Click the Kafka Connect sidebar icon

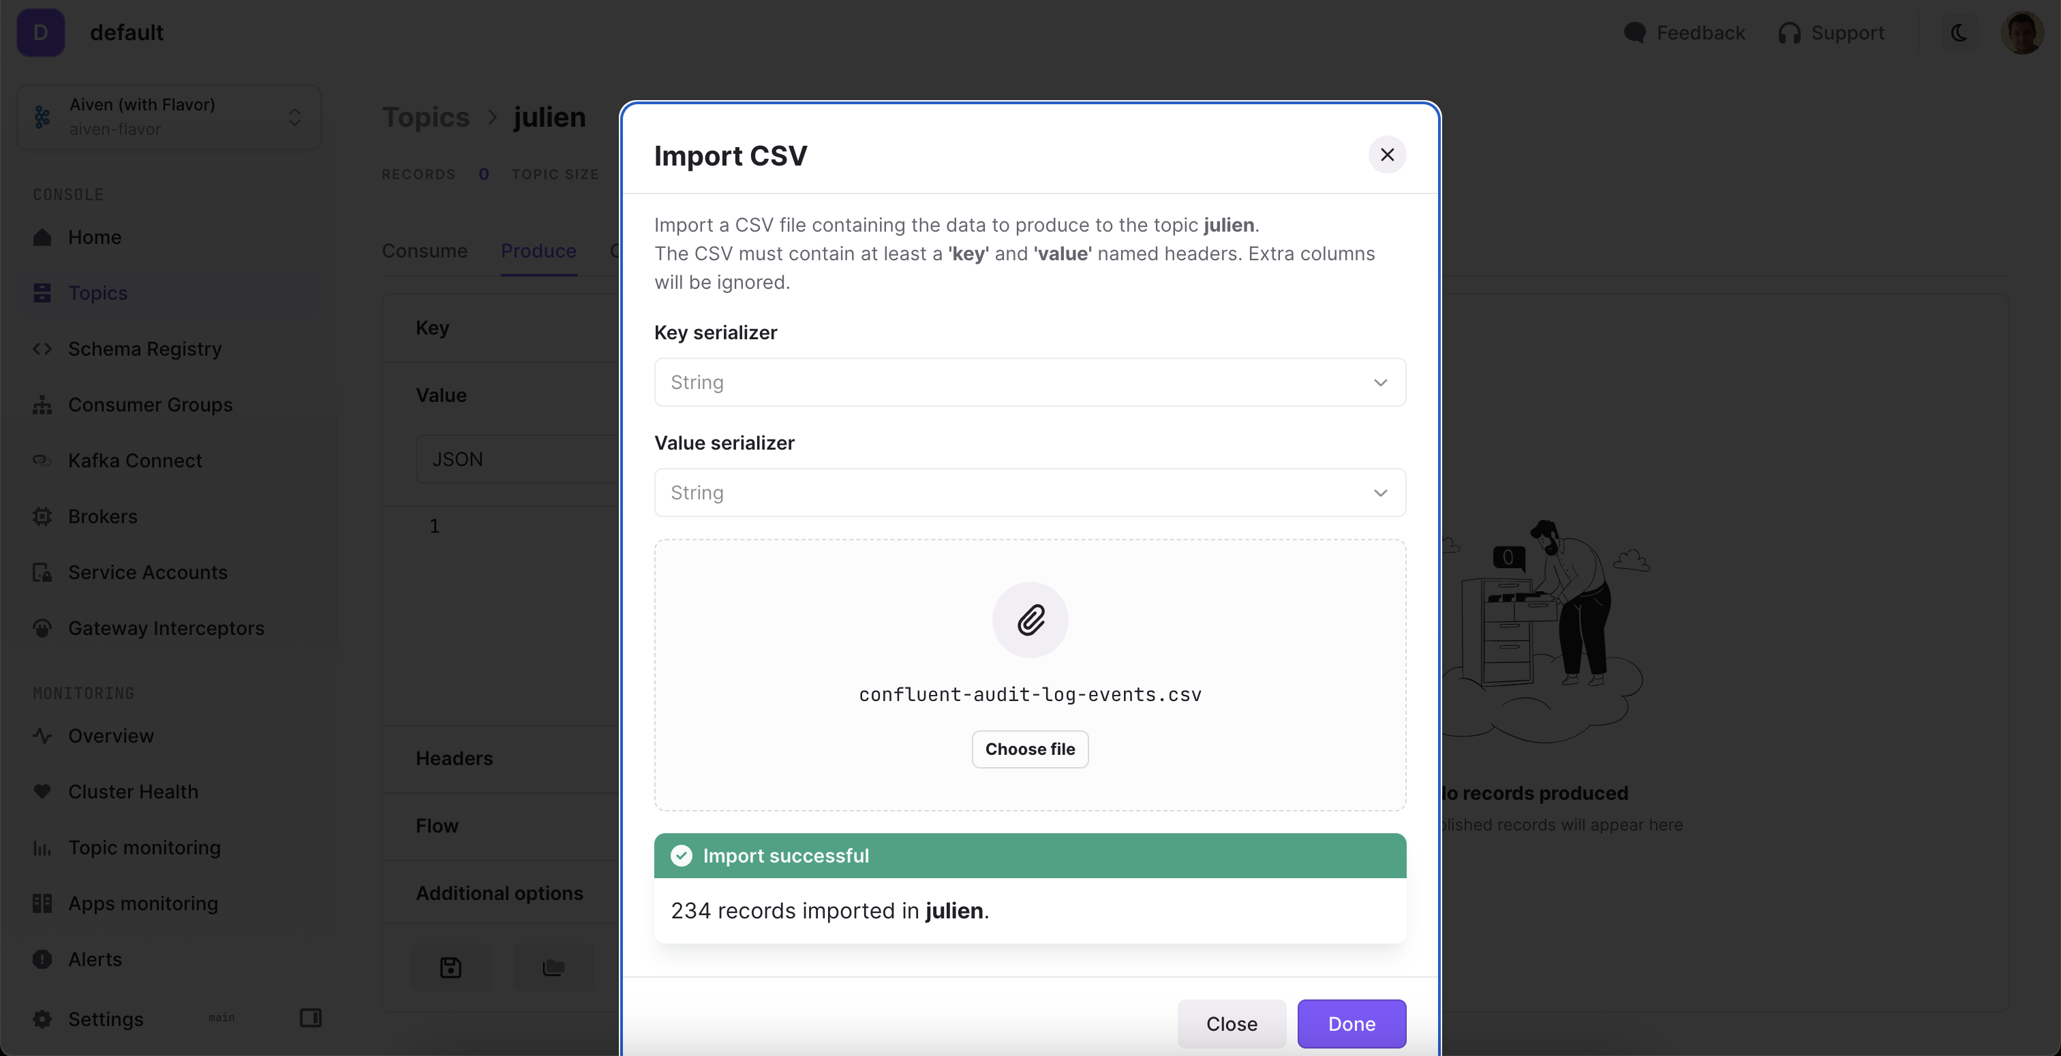pos(42,461)
